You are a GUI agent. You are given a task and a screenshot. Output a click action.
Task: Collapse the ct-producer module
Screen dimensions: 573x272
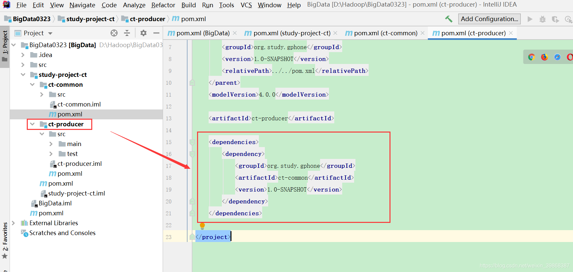click(32, 124)
